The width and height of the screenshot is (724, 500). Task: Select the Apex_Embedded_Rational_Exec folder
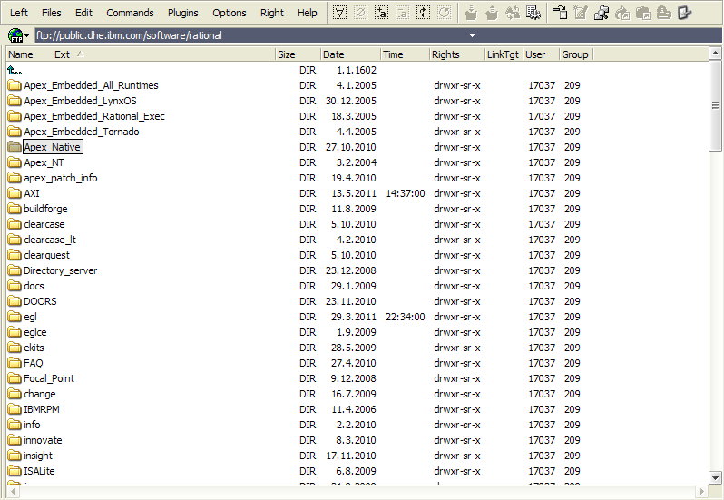[94, 116]
